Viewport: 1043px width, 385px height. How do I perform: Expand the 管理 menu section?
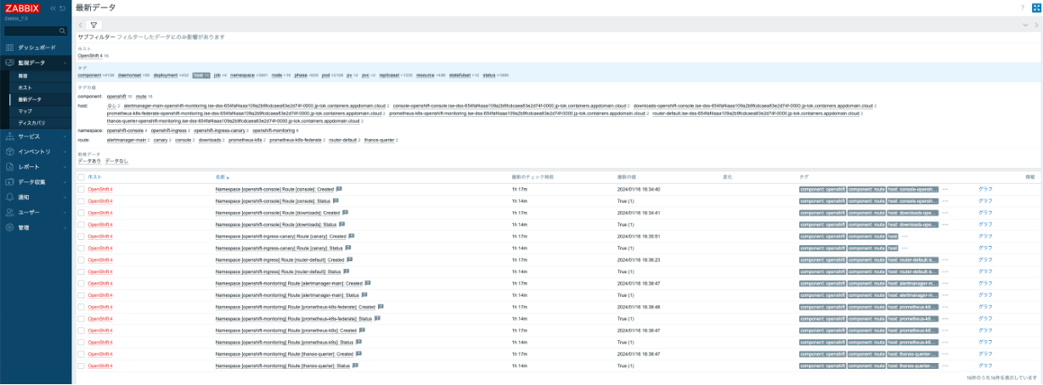(x=36, y=227)
